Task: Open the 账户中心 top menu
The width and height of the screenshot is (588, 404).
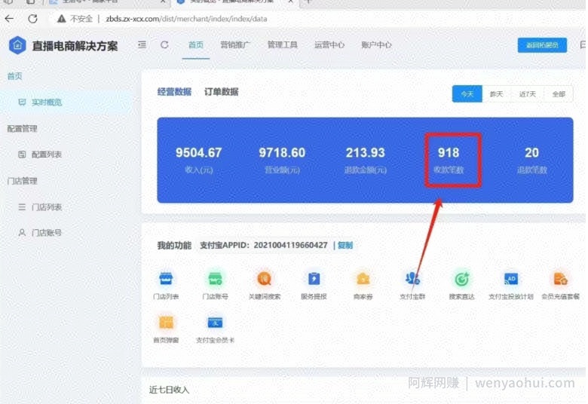Action: click(x=376, y=45)
